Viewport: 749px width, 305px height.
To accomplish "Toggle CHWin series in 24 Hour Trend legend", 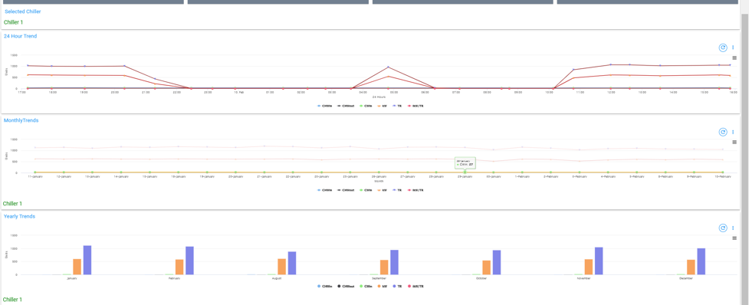I will click(x=325, y=106).
